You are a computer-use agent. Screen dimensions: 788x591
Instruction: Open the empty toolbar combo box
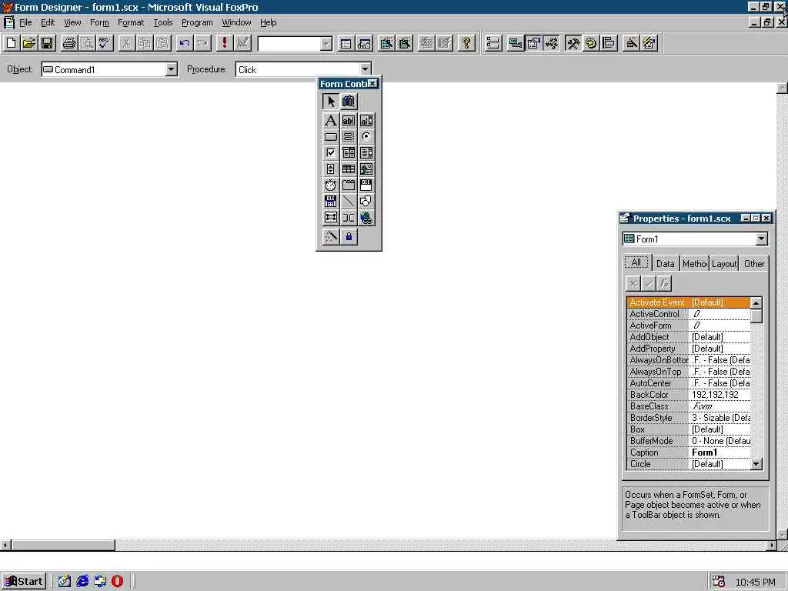[x=326, y=44]
